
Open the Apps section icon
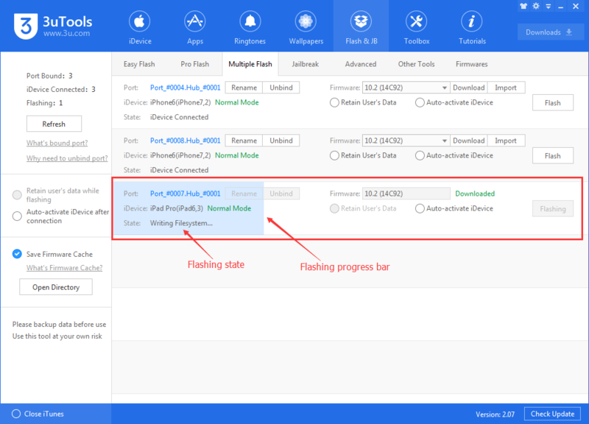click(x=194, y=21)
